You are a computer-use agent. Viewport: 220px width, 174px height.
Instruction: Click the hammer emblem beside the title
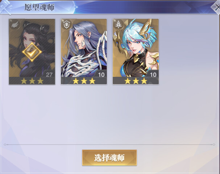[5, 8]
